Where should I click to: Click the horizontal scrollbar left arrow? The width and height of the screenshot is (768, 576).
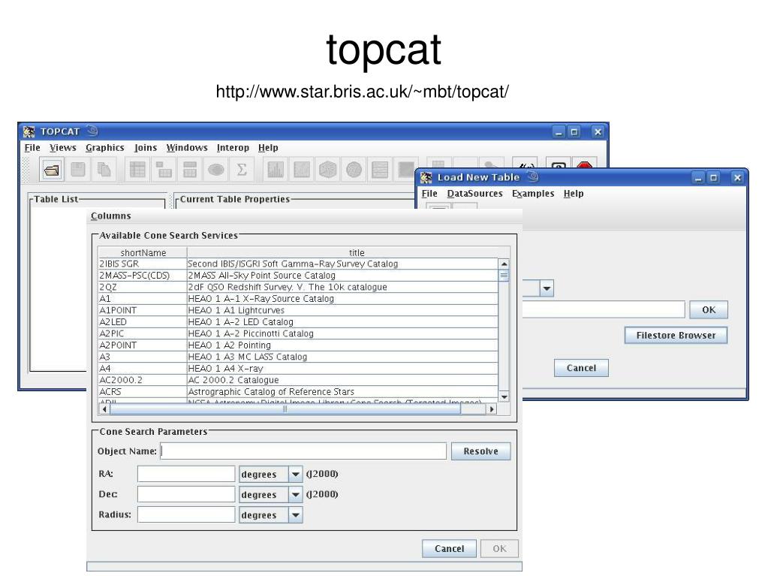tap(104, 409)
